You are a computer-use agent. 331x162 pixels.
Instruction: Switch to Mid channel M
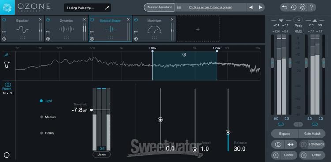pos(4,93)
